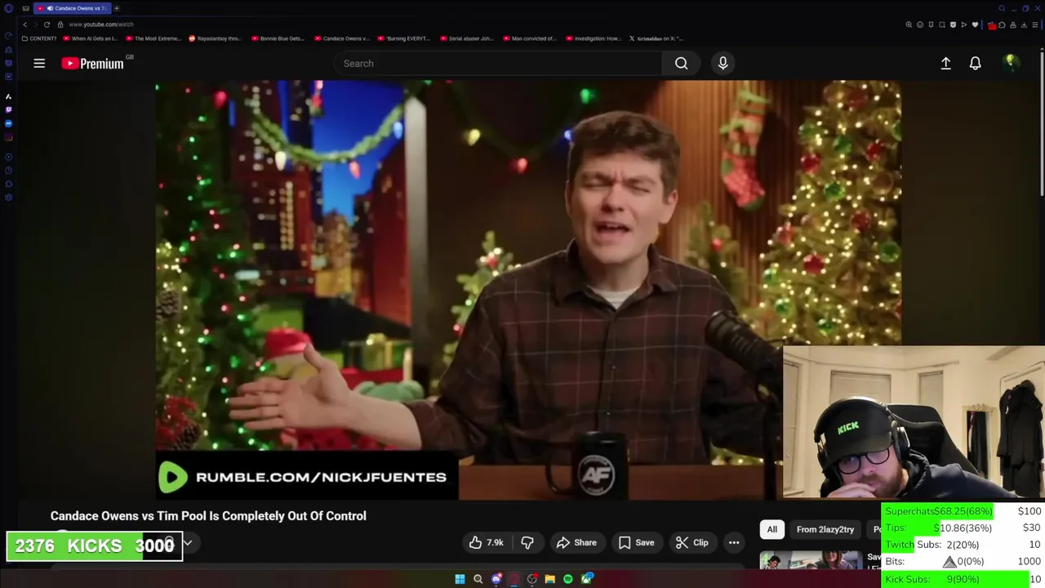Open Spotify from the taskbar

567,579
